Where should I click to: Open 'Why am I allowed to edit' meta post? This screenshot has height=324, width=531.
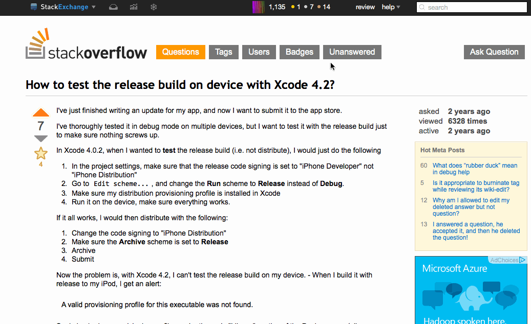coord(471,207)
